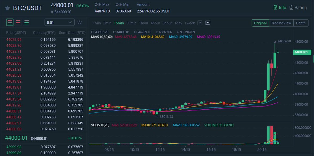
Task: Click the MA(5,10,30,60) indicator label
Action: pyautogui.click(x=102, y=37)
